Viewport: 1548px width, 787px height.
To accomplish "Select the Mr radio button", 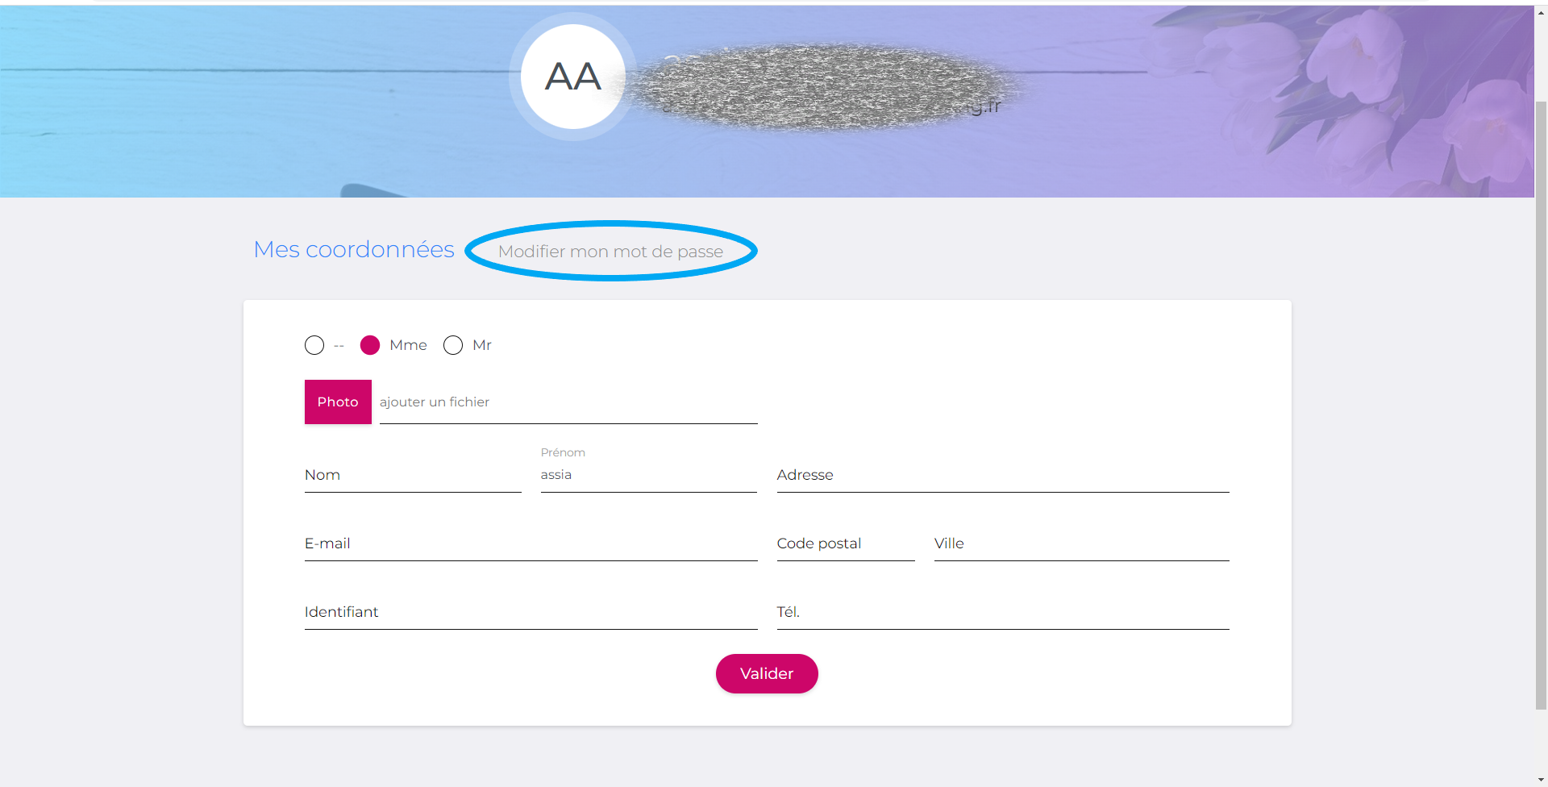I will 452,345.
